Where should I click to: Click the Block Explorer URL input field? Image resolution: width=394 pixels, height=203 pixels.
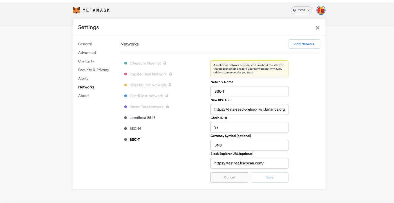[249, 163]
